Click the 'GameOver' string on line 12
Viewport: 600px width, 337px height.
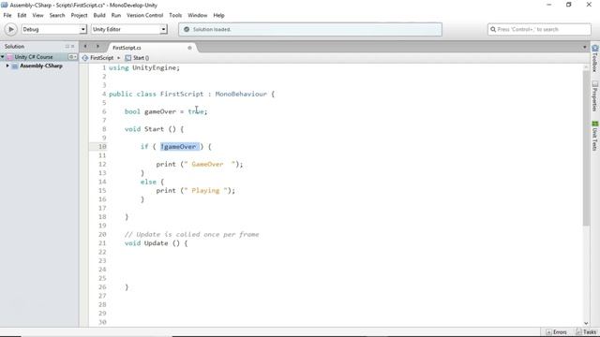207,165
